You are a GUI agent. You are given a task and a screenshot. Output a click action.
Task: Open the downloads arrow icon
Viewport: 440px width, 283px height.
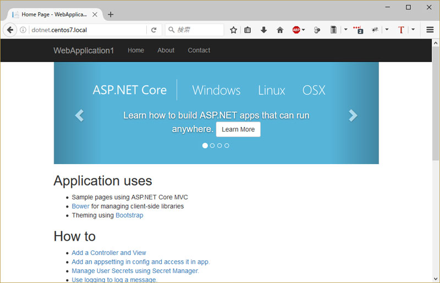pos(264,30)
